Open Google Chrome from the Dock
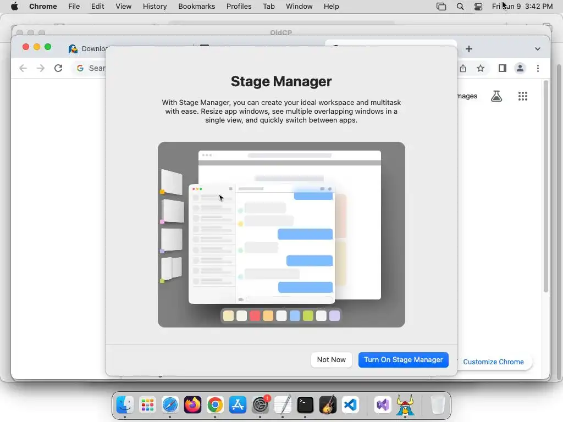This screenshot has height=422, width=563. coord(215,405)
